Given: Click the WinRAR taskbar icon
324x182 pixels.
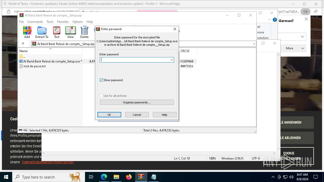Looking at the screenshot, I should [x=141, y=177].
